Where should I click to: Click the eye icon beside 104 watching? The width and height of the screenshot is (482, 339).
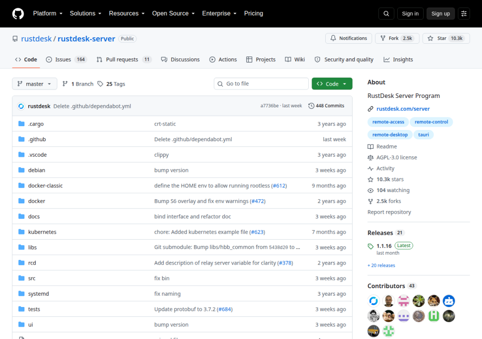(x=370, y=190)
